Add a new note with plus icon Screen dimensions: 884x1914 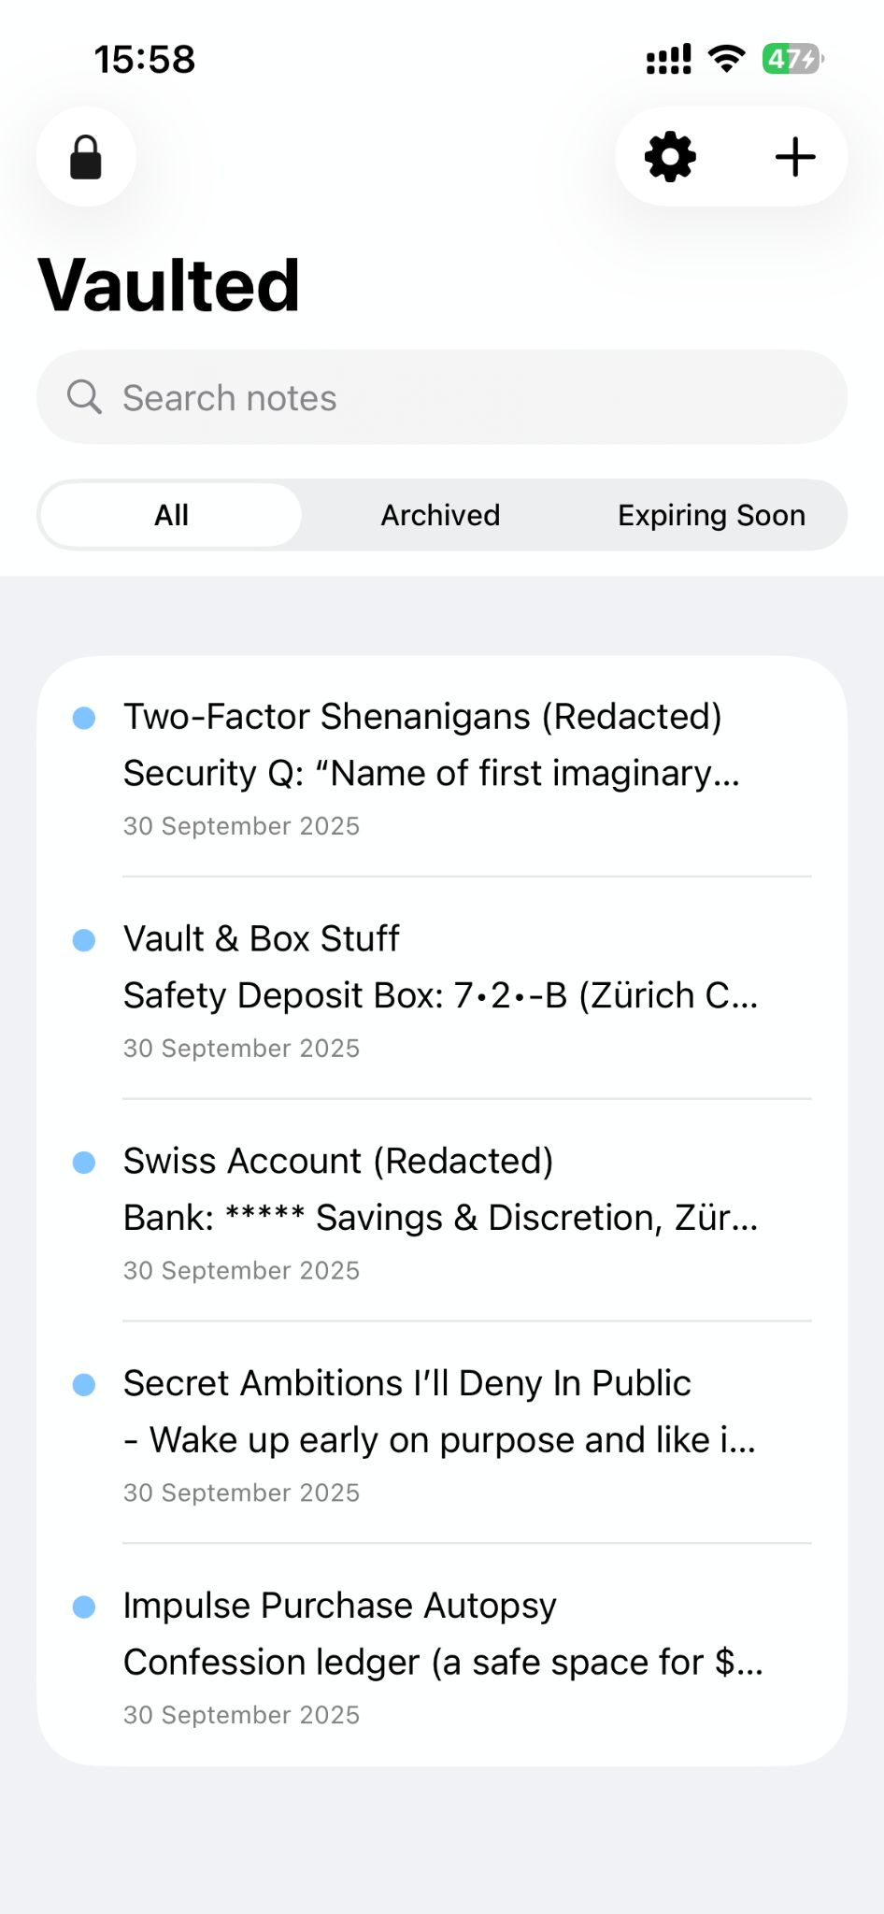[x=795, y=157]
